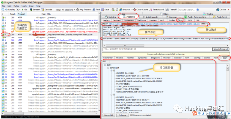Viewport: 231px width, 119px height.
Task: Switch to the Inspectors tab
Action: click(x=129, y=17)
